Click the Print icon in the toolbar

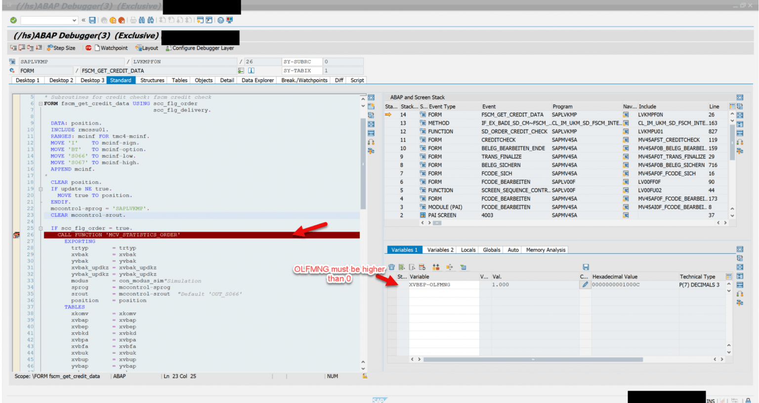[x=132, y=20]
